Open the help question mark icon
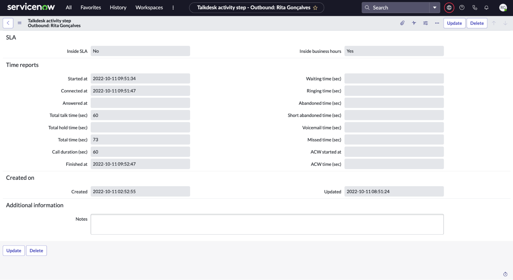 pyautogui.click(x=462, y=7)
